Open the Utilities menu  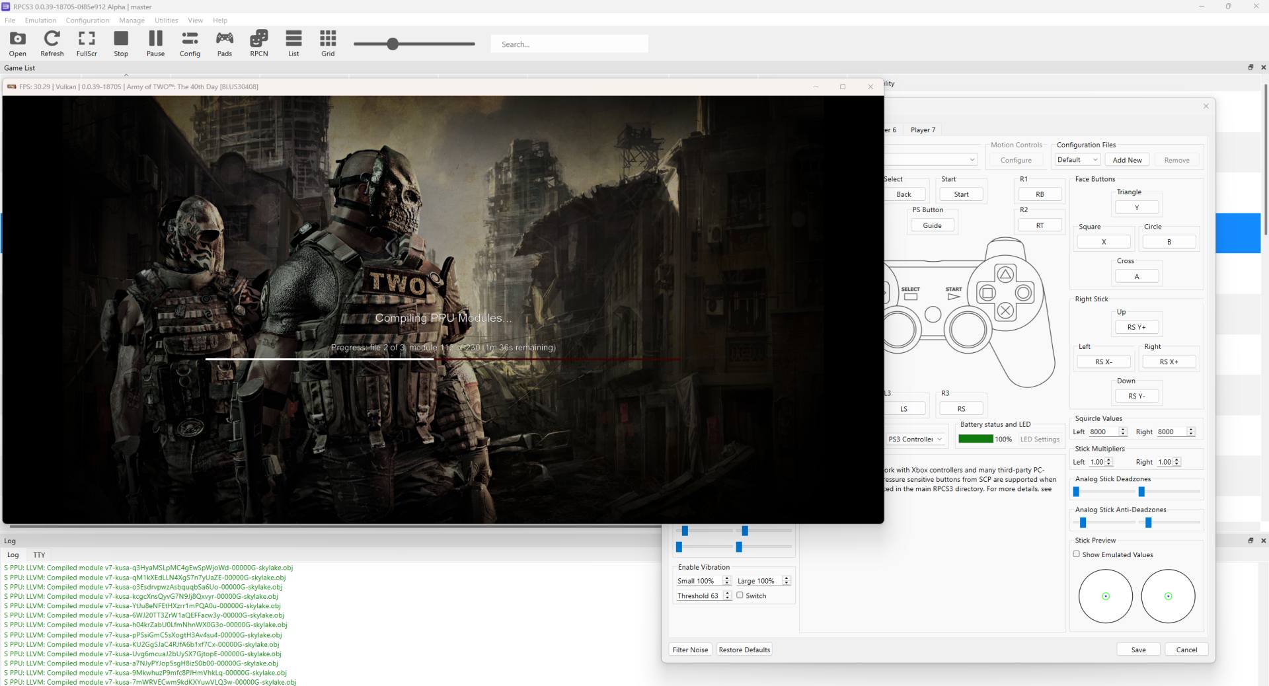166,20
